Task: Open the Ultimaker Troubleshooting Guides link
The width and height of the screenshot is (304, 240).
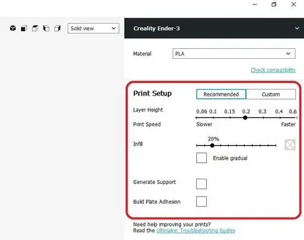Action: [196, 231]
